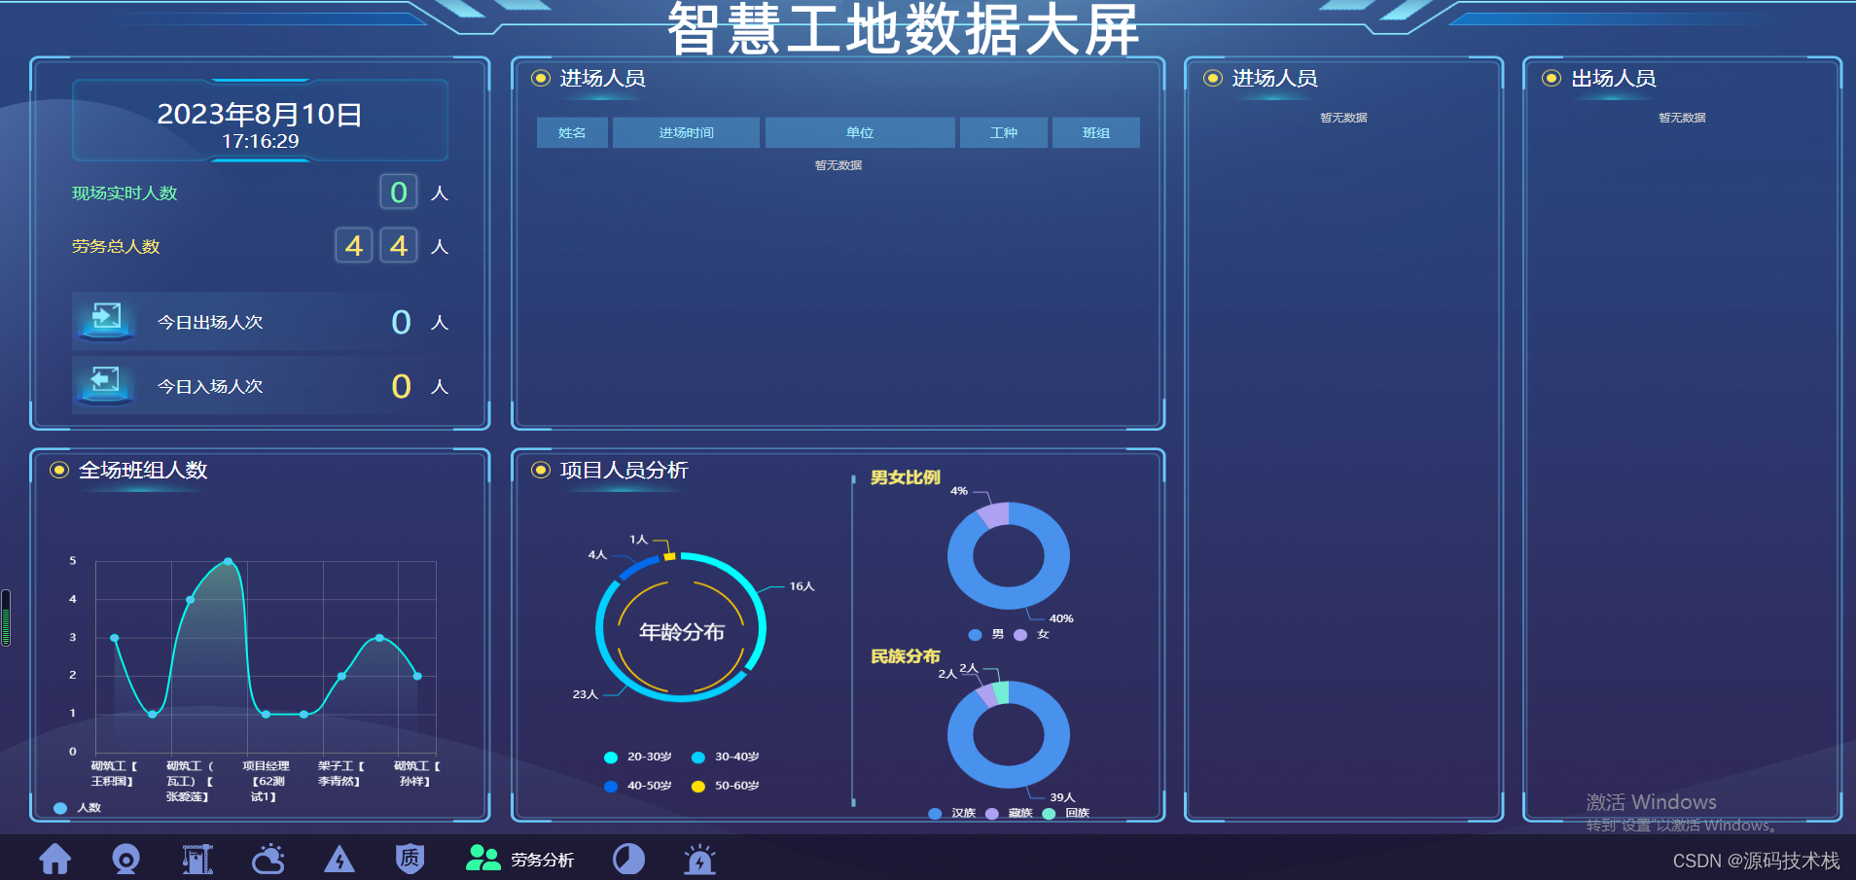This screenshot has height=880, width=1856.
Task: Click the 23人 age chart label
Action: coord(586,694)
